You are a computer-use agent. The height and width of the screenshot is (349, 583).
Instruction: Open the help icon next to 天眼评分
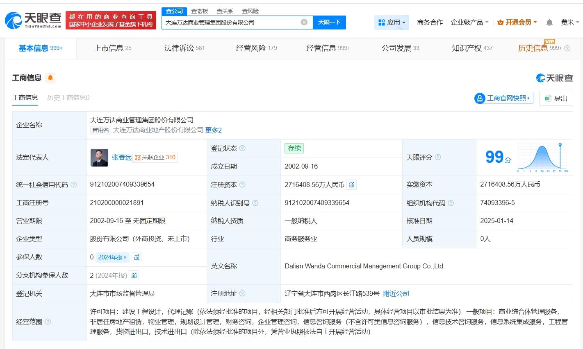coord(438,157)
